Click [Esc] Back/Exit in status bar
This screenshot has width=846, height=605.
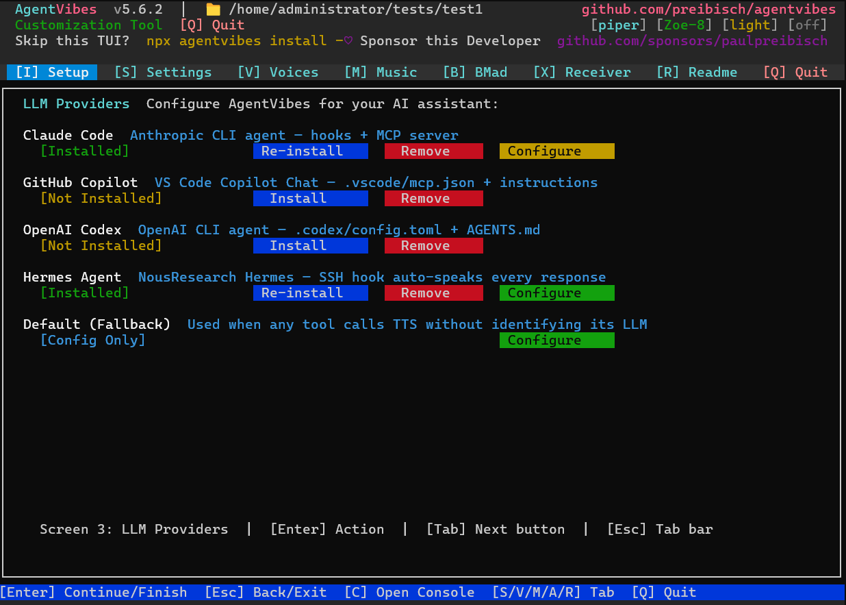266,592
